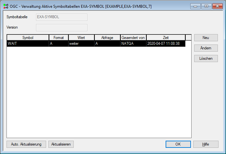The width and height of the screenshot is (226, 154).
Task: Select the WAIT symbol row
Action: [96, 44]
